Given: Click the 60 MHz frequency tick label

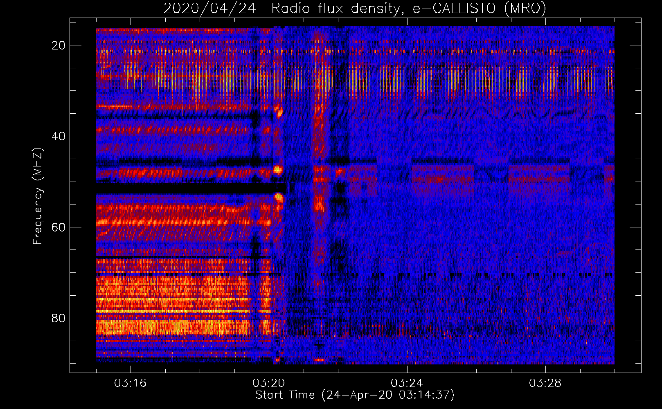Looking at the screenshot, I should pos(59,227).
